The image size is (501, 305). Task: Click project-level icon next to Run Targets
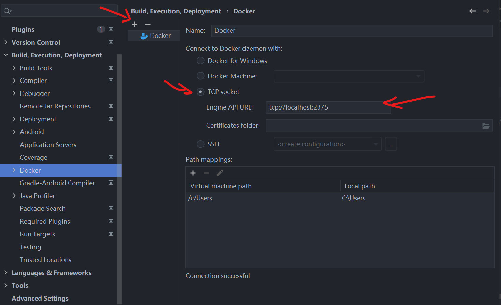click(111, 234)
